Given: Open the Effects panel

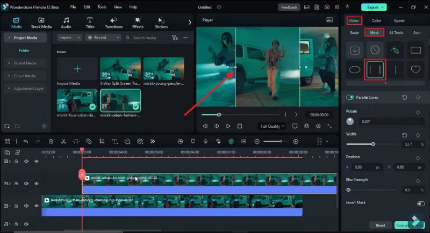Looking at the screenshot, I should 138,22.
